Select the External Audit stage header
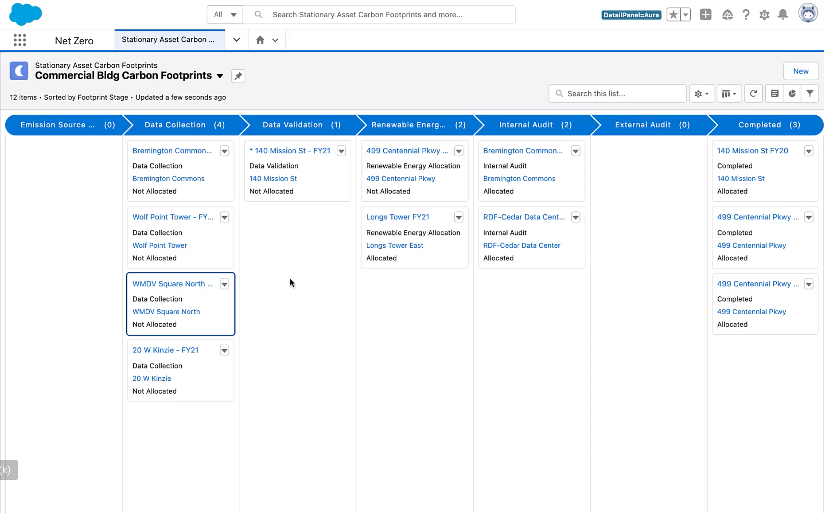The image size is (824, 513). click(x=652, y=125)
